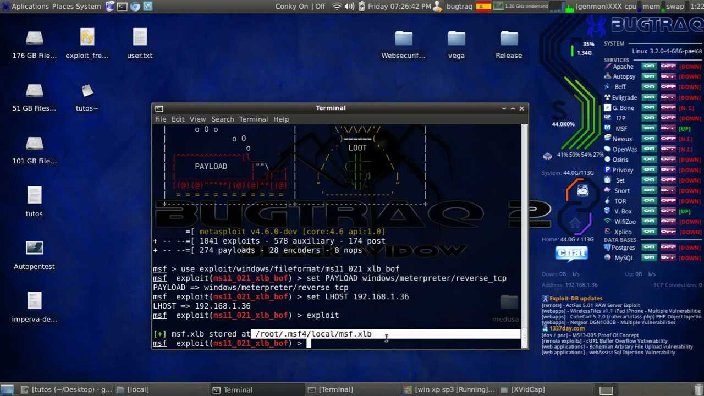Open the Terminal View menu
704x396 pixels.
click(x=197, y=119)
